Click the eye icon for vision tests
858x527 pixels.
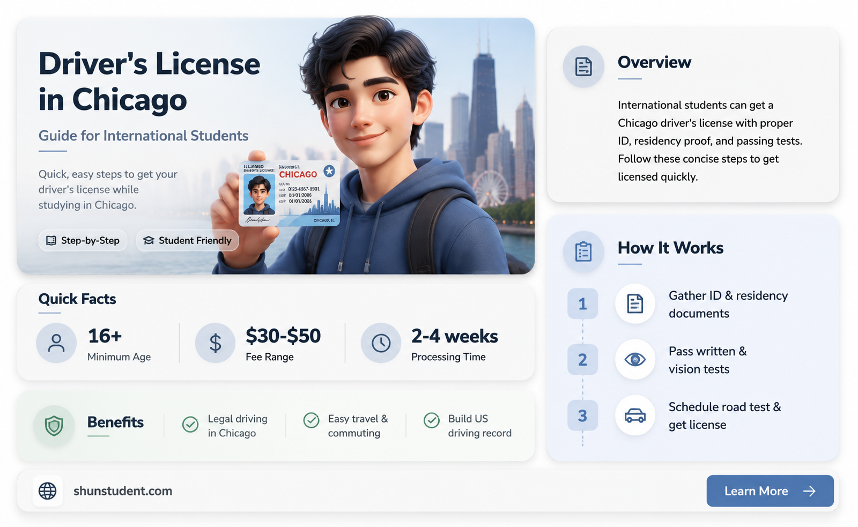click(x=635, y=359)
